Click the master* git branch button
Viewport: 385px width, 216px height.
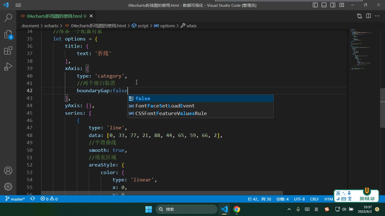click(15, 199)
